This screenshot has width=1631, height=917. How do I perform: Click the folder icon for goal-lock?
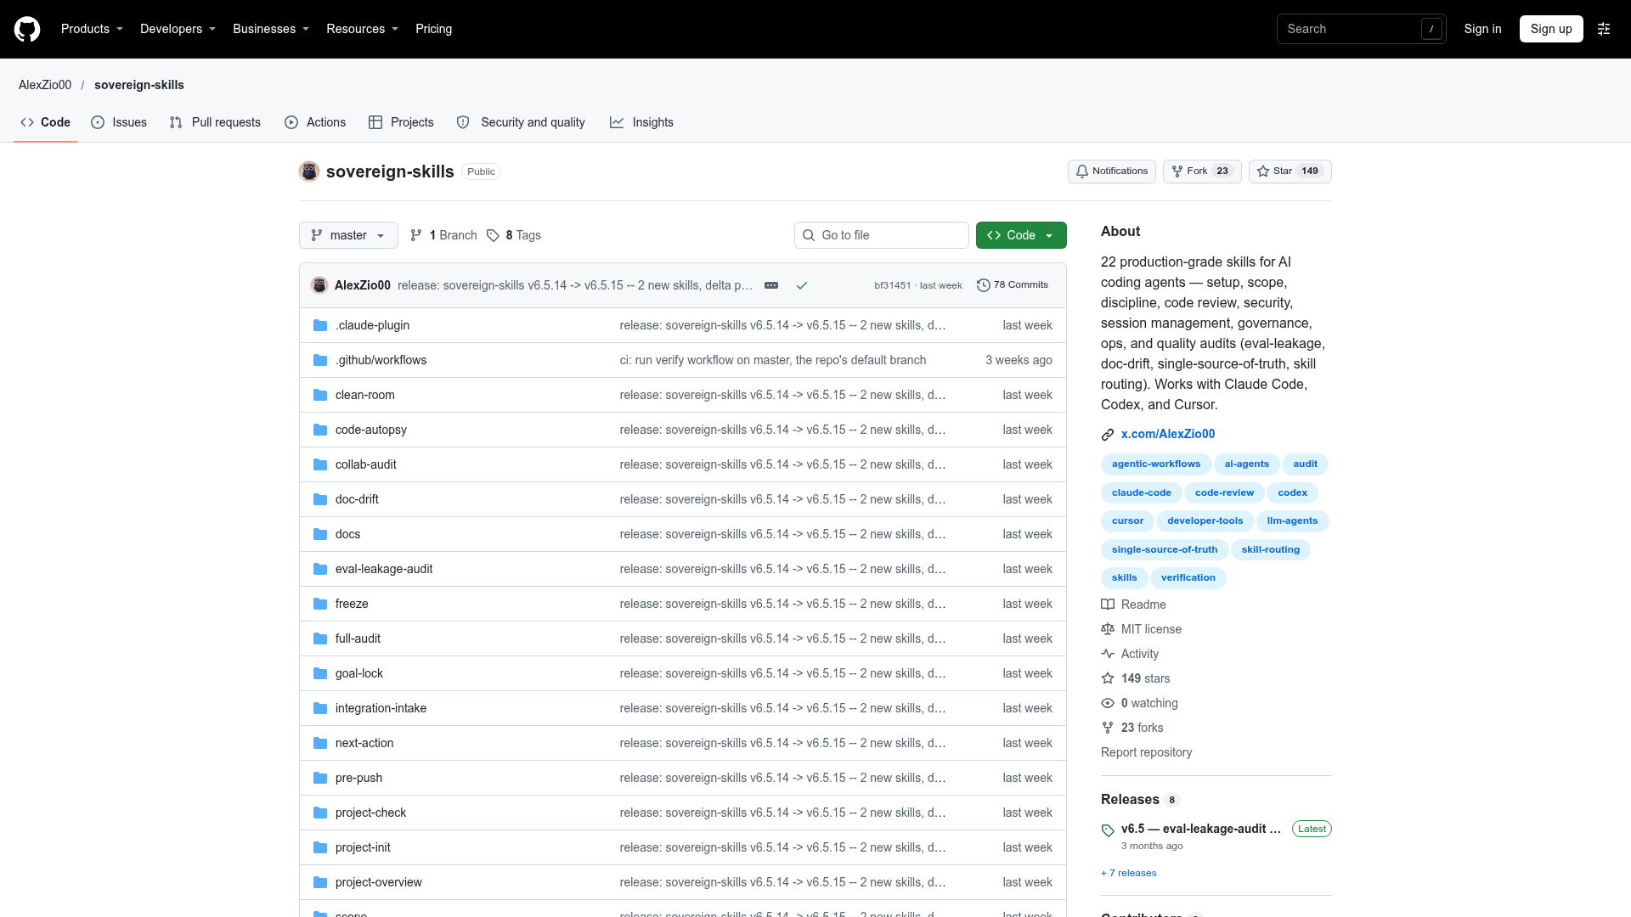320,673
